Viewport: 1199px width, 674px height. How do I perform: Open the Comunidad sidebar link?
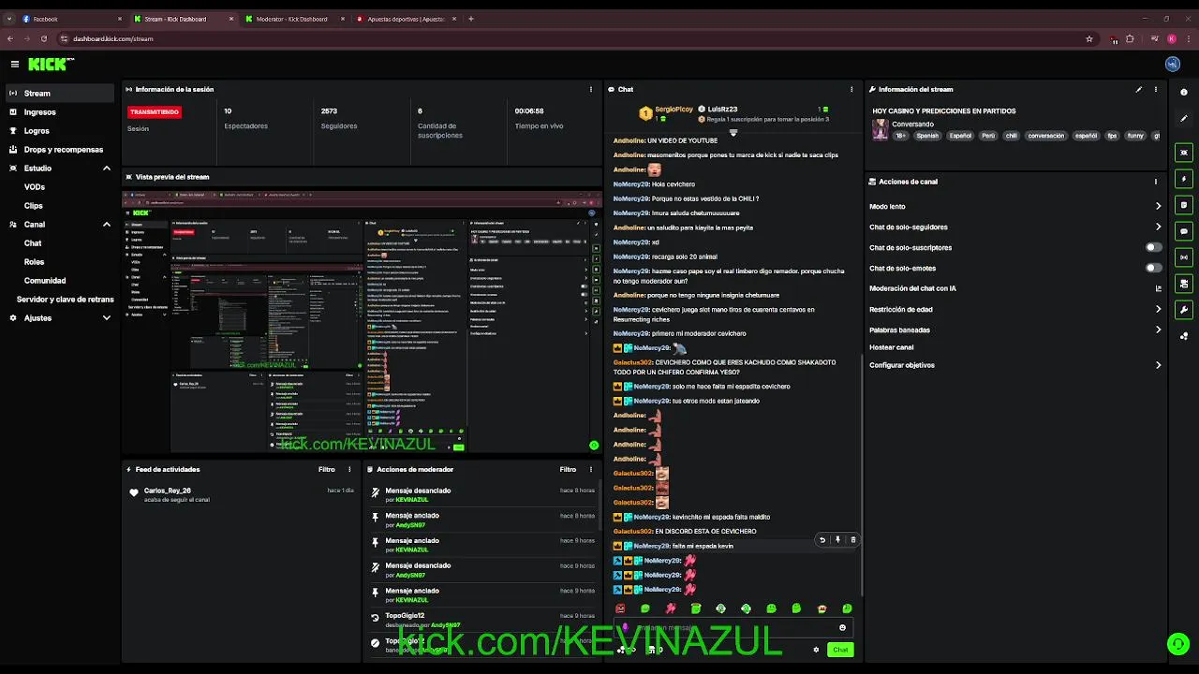pyautogui.click(x=45, y=281)
